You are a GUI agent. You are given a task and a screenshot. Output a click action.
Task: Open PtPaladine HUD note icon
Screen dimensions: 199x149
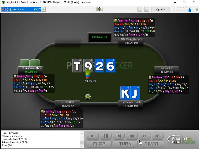coord(15,76)
